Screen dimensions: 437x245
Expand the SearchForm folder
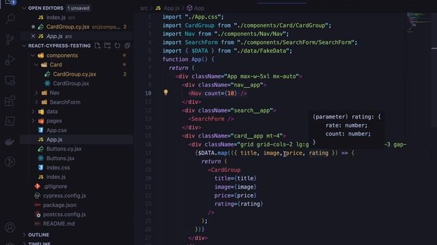pyautogui.click(x=36, y=102)
